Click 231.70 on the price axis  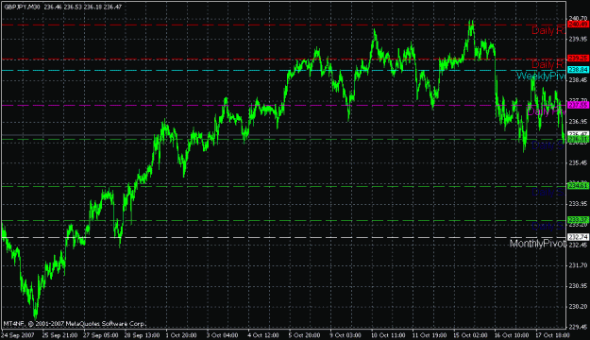[x=579, y=265]
